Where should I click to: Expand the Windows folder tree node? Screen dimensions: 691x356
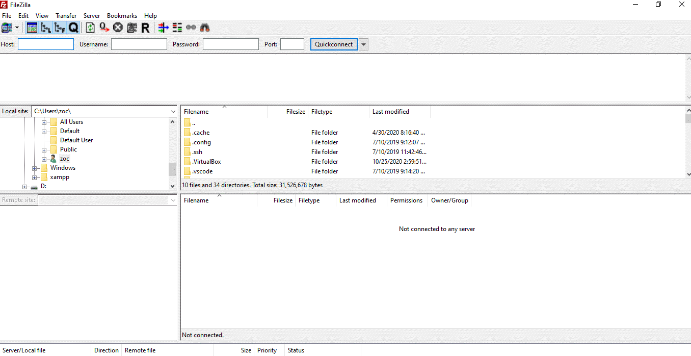pos(35,168)
